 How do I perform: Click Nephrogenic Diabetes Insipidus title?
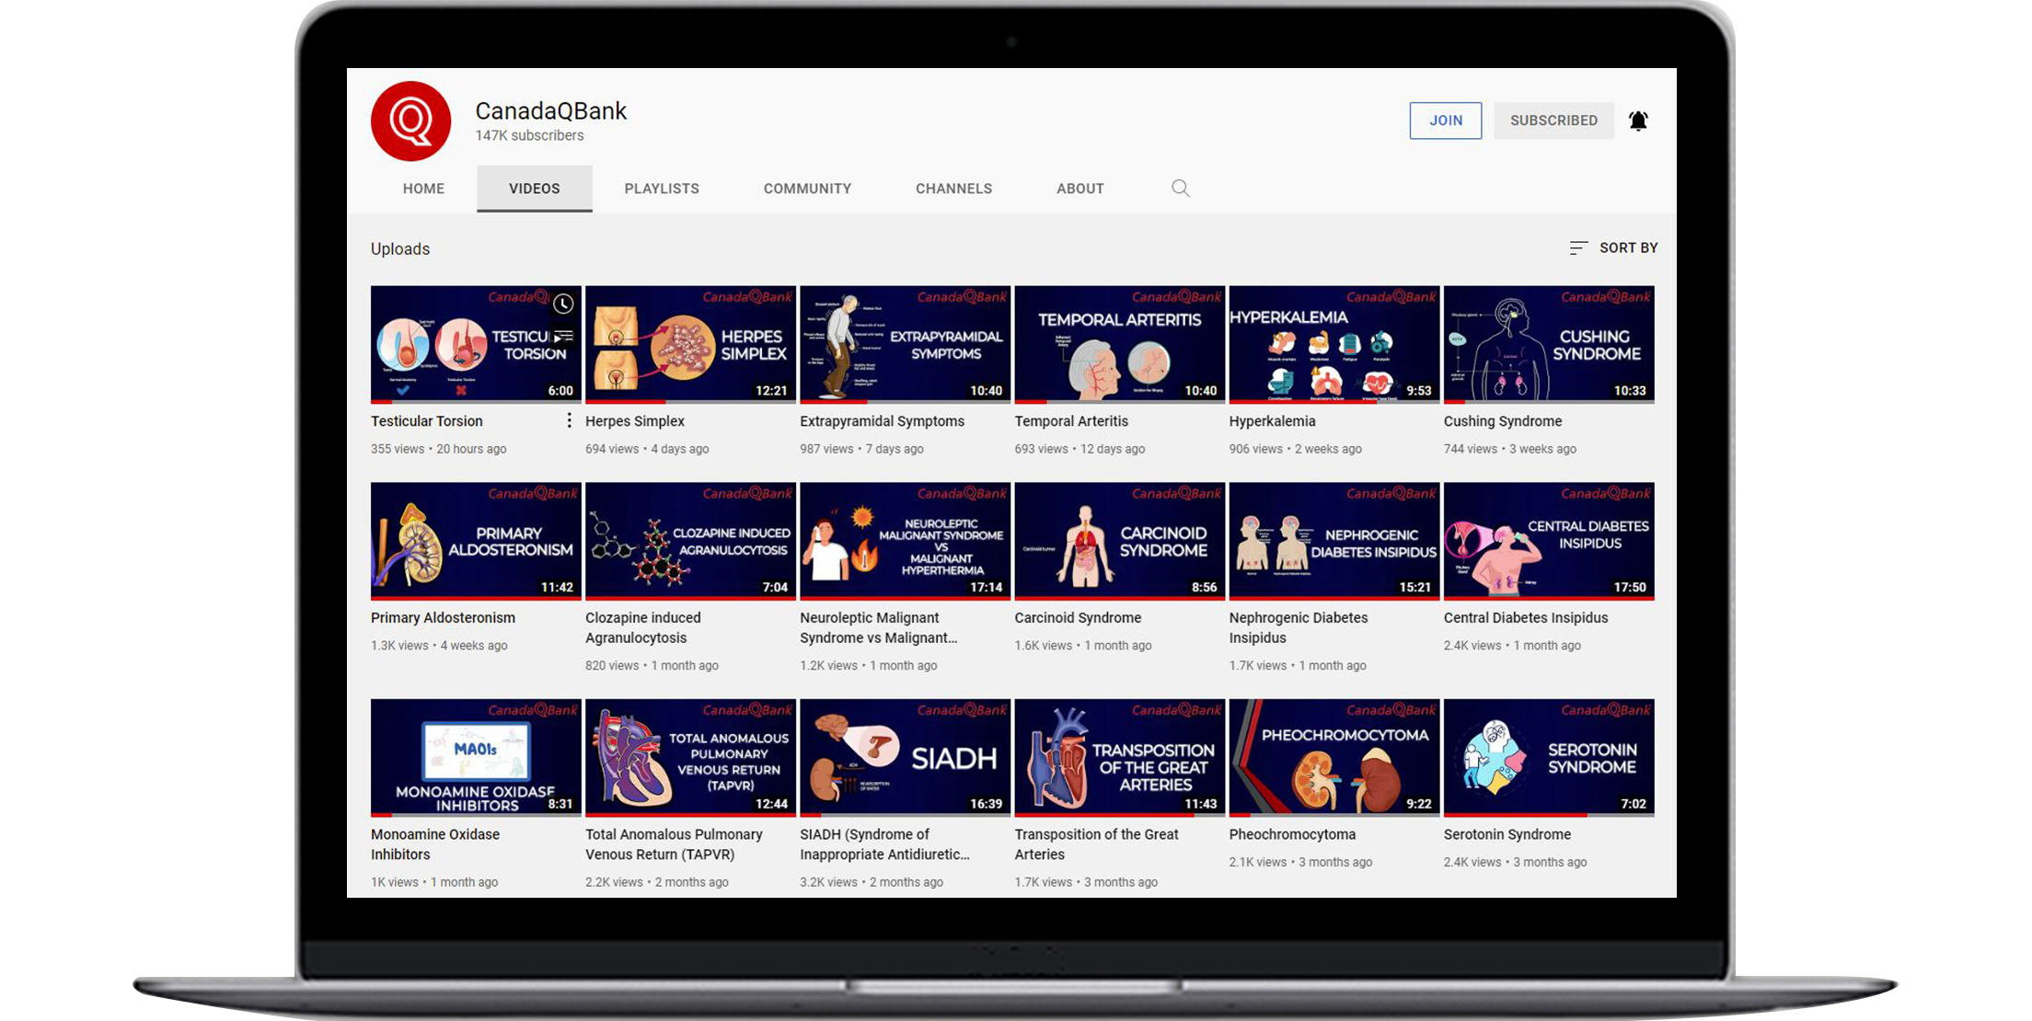1299,628
